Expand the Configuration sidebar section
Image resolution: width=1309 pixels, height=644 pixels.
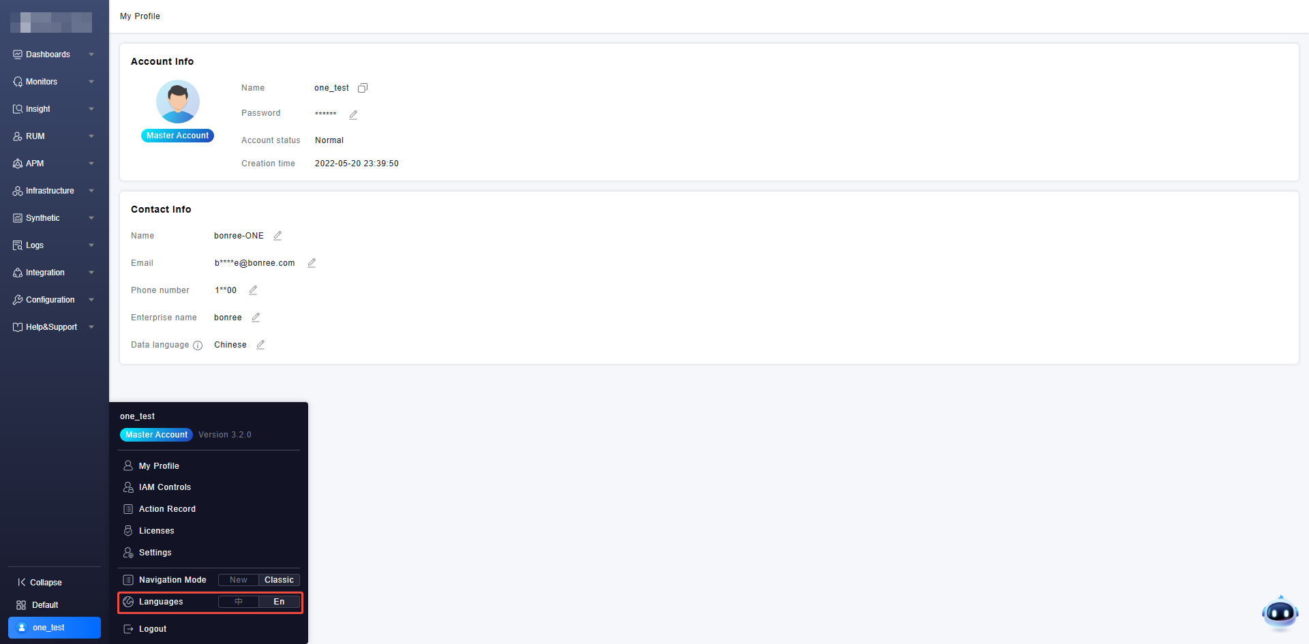[54, 300]
